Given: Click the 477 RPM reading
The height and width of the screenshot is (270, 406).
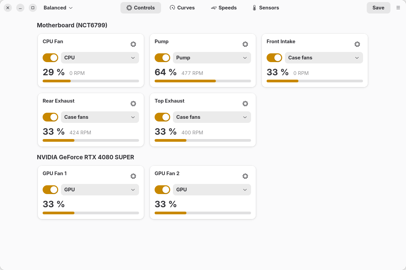Looking at the screenshot, I should click(192, 73).
